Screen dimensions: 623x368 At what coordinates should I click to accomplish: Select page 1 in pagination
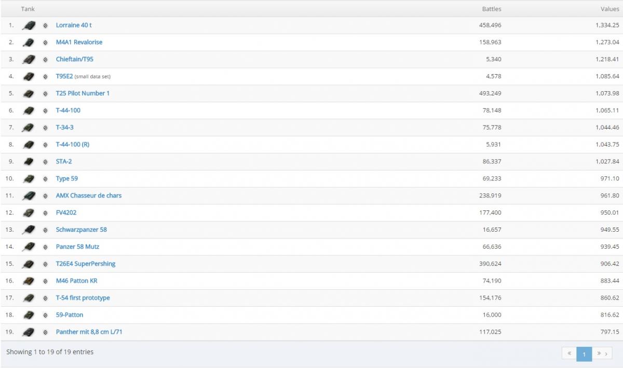584,353
